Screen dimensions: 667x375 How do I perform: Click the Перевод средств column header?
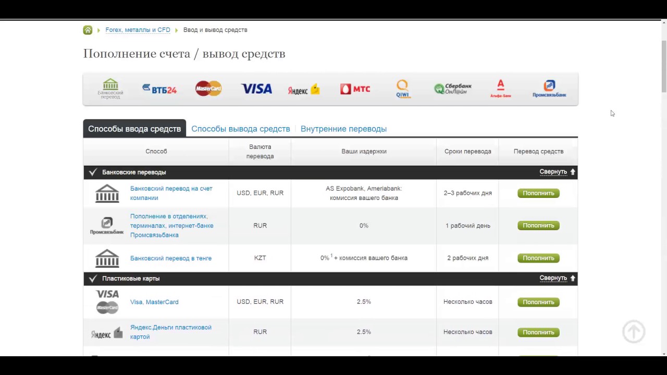click(538, 152)
